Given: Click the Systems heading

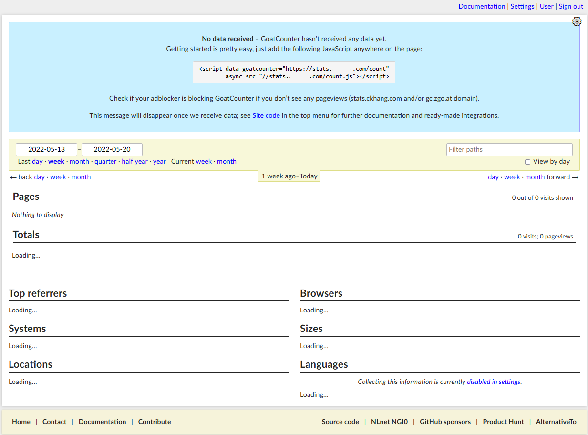Looking at the screenshot, I should (x=27, y=329).
